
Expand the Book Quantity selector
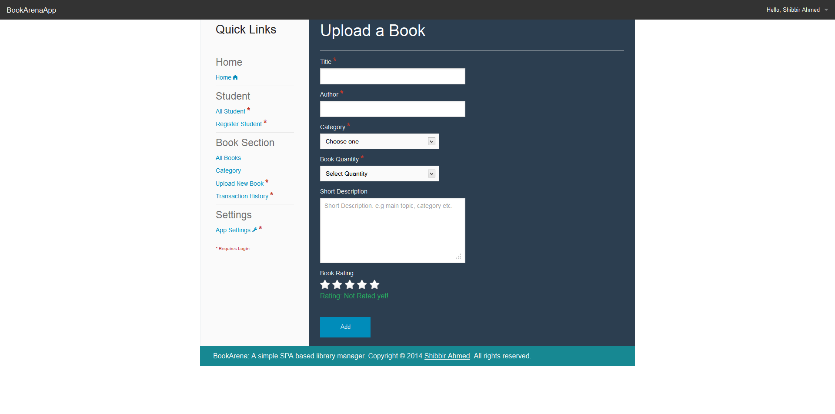pos(379,174)
